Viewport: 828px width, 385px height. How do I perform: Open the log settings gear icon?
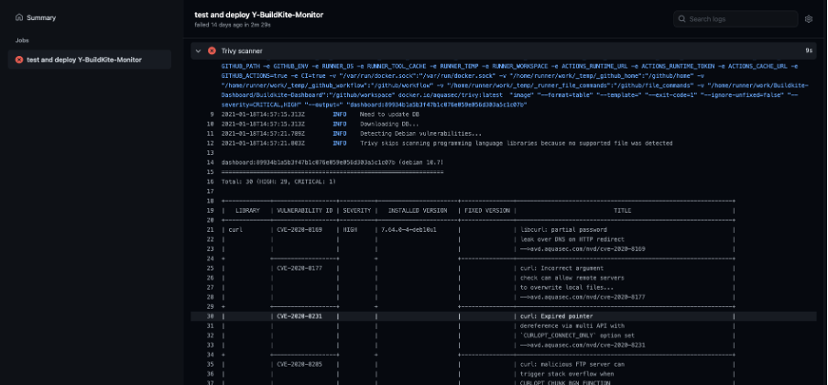coord(809,19)
